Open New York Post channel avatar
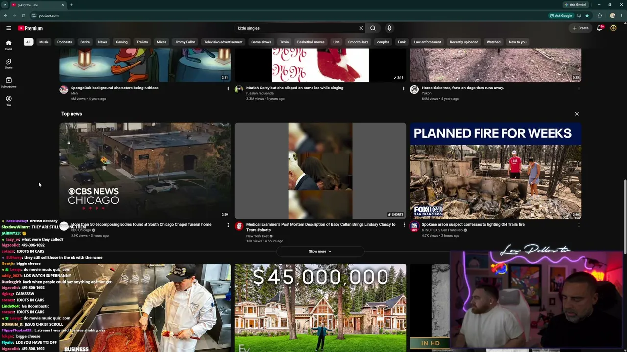This screenshot has width=627, height=352. pos(239,226)
